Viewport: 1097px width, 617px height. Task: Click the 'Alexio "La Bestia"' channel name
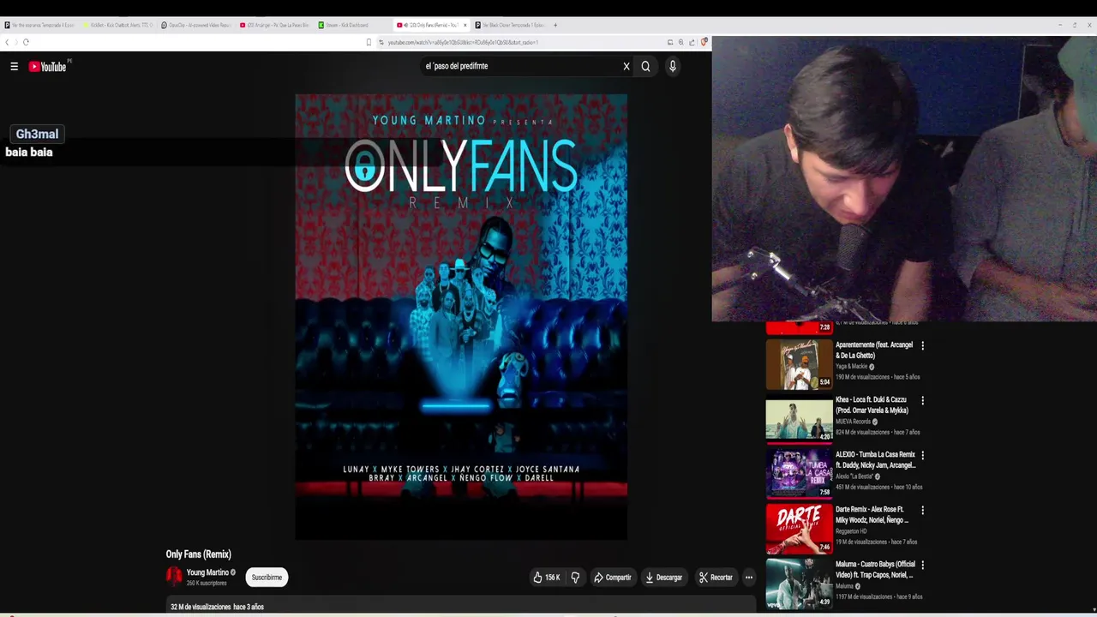[x=854, y=476]
